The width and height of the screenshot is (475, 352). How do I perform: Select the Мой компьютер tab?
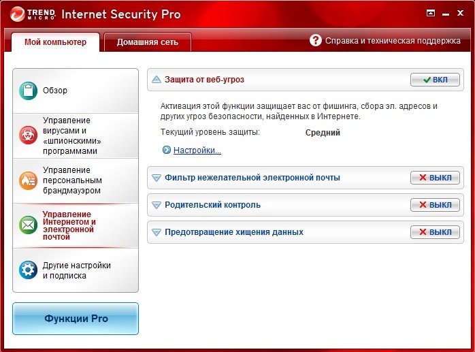coord(56,42)
